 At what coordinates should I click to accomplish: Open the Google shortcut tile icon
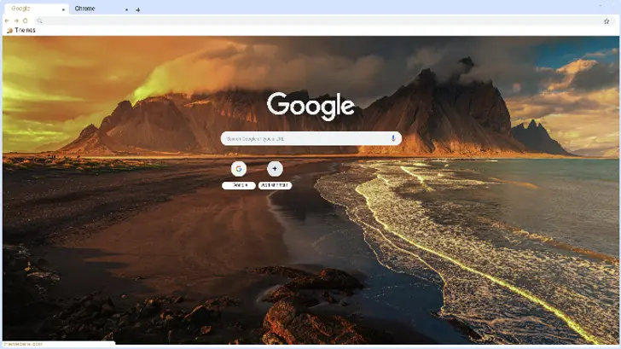pos(239,168)
